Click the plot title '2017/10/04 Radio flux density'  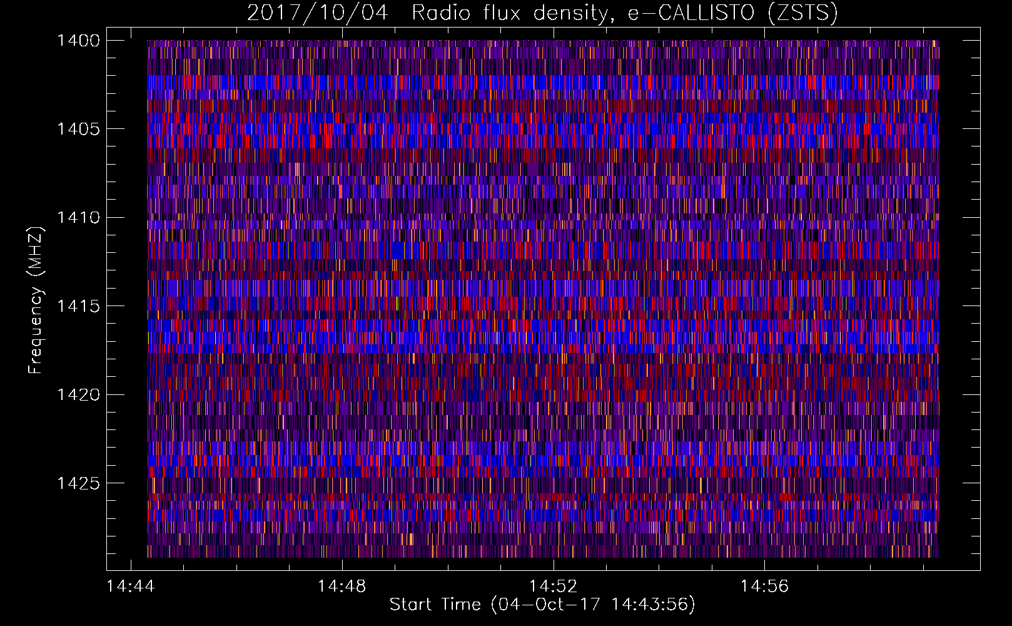[542, 13]
